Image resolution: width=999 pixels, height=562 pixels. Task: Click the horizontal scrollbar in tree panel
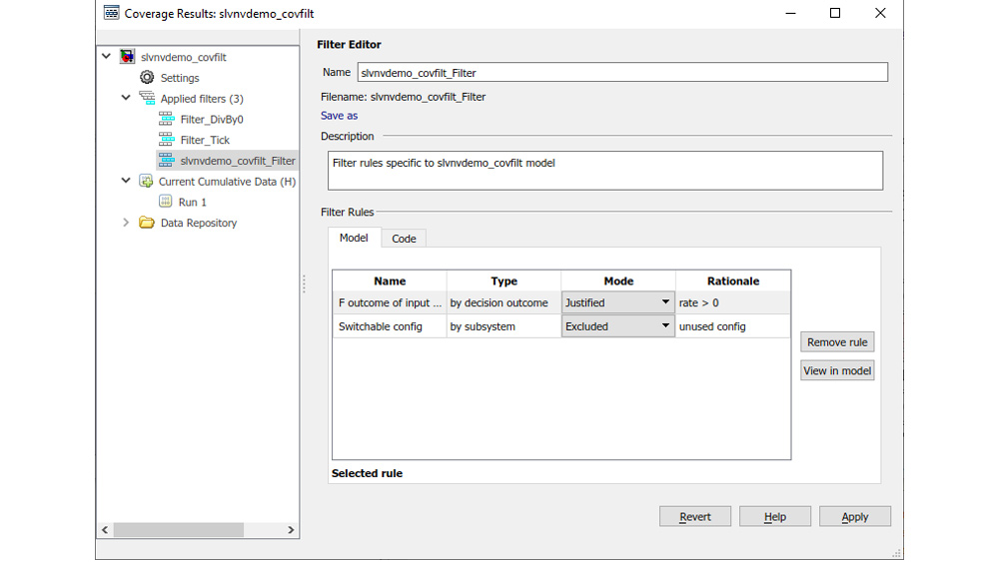point(178,530)
